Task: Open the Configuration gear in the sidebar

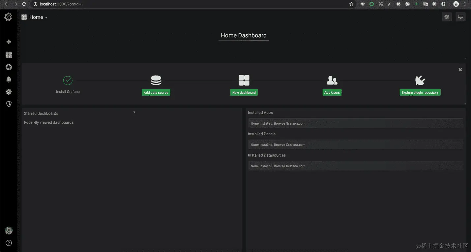Action: coord(9,92)
